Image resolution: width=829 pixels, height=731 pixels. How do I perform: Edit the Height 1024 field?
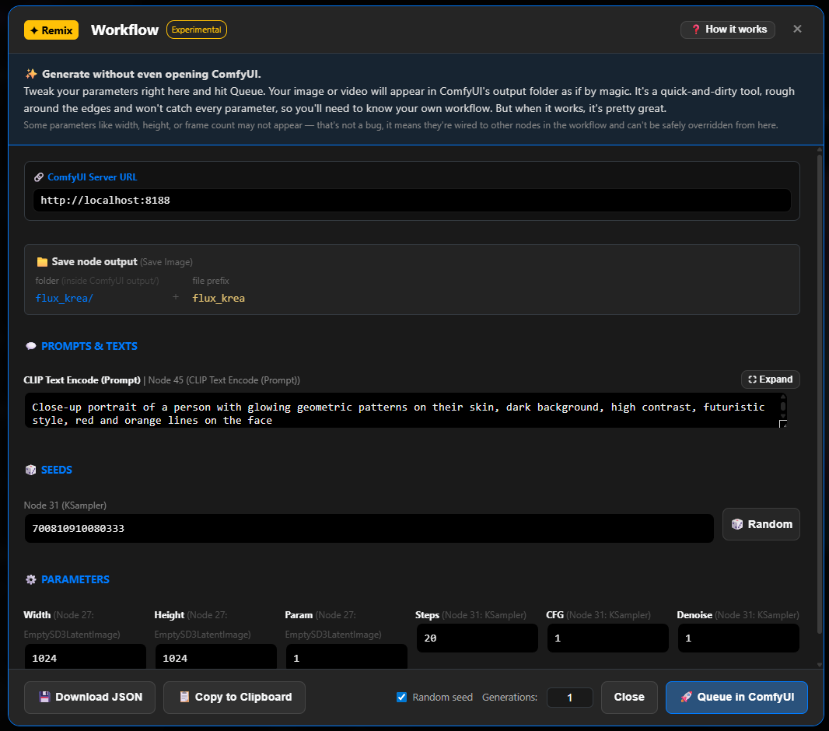[215, 657]
